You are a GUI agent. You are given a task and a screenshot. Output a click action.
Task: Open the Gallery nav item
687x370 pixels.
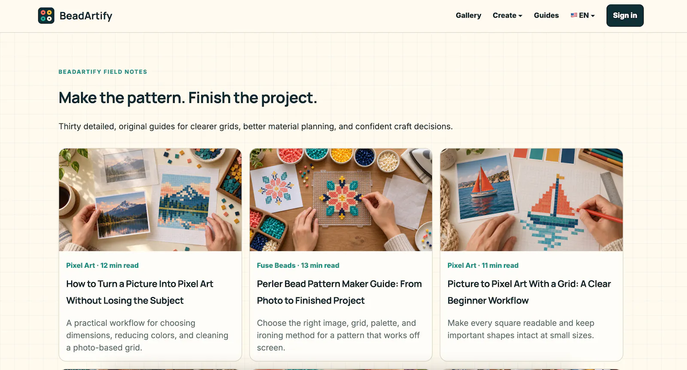click(x=468, y=15)
